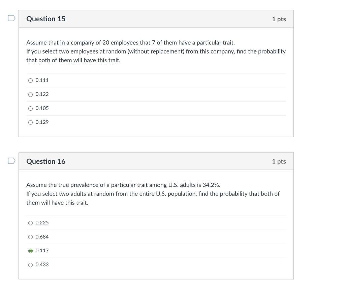
Task: Click the Question 16 heading
Action: [x=46, y=161]
